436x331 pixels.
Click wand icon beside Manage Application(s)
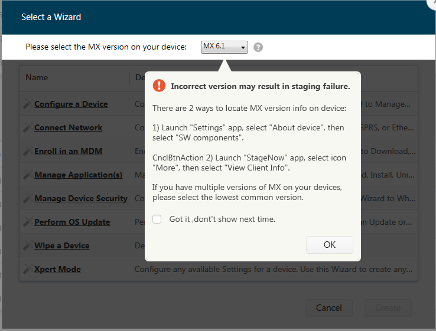[x=28, y=175]
